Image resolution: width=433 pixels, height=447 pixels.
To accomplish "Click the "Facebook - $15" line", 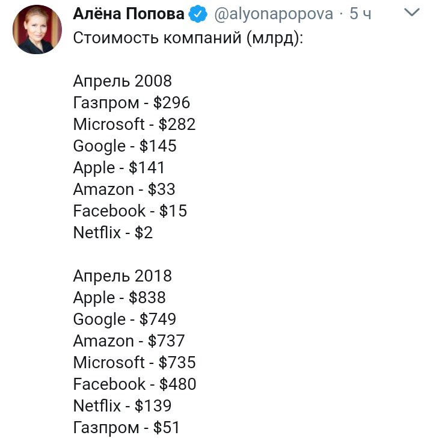I will [130, 211].
